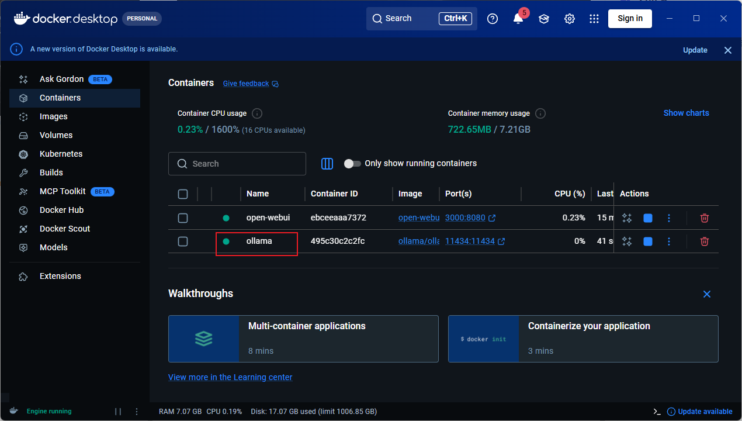Viewport: 742px width, 421px height.
Task: Click View more in the Learning center
Action: (x=230, y=377)
